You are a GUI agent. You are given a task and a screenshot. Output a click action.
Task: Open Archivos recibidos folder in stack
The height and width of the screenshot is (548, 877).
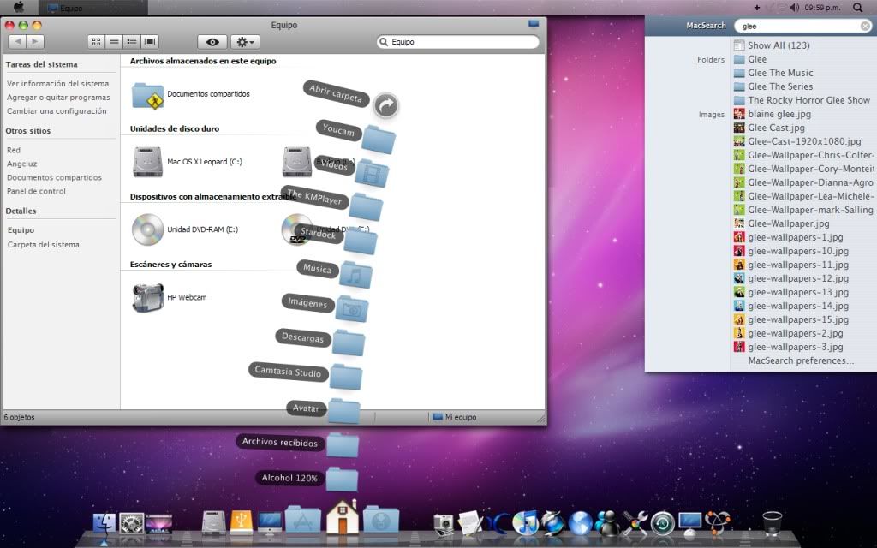(342, 445)
